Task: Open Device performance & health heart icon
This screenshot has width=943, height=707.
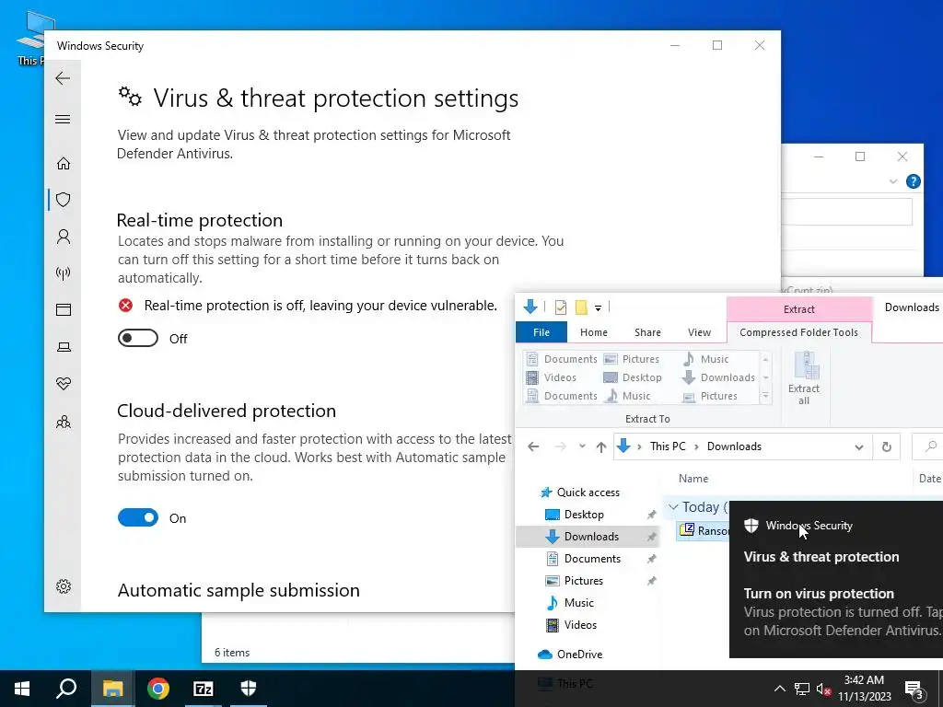Action: click(x=64, y=384)
